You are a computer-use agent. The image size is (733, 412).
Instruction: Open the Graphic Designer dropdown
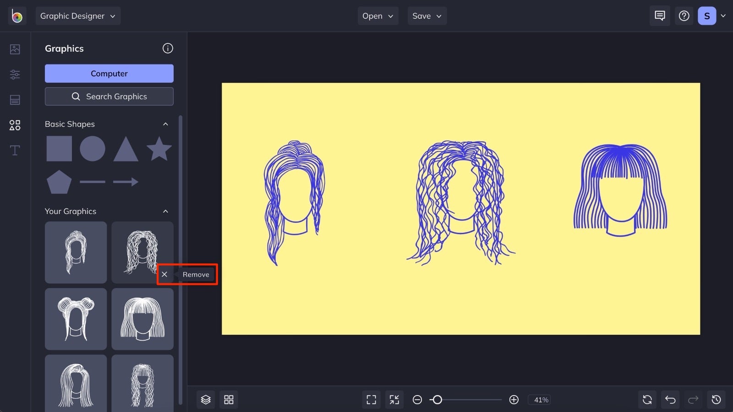point(78,16)
